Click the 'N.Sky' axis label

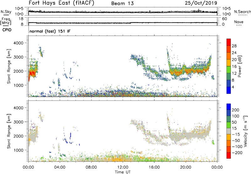click(6, 12)
